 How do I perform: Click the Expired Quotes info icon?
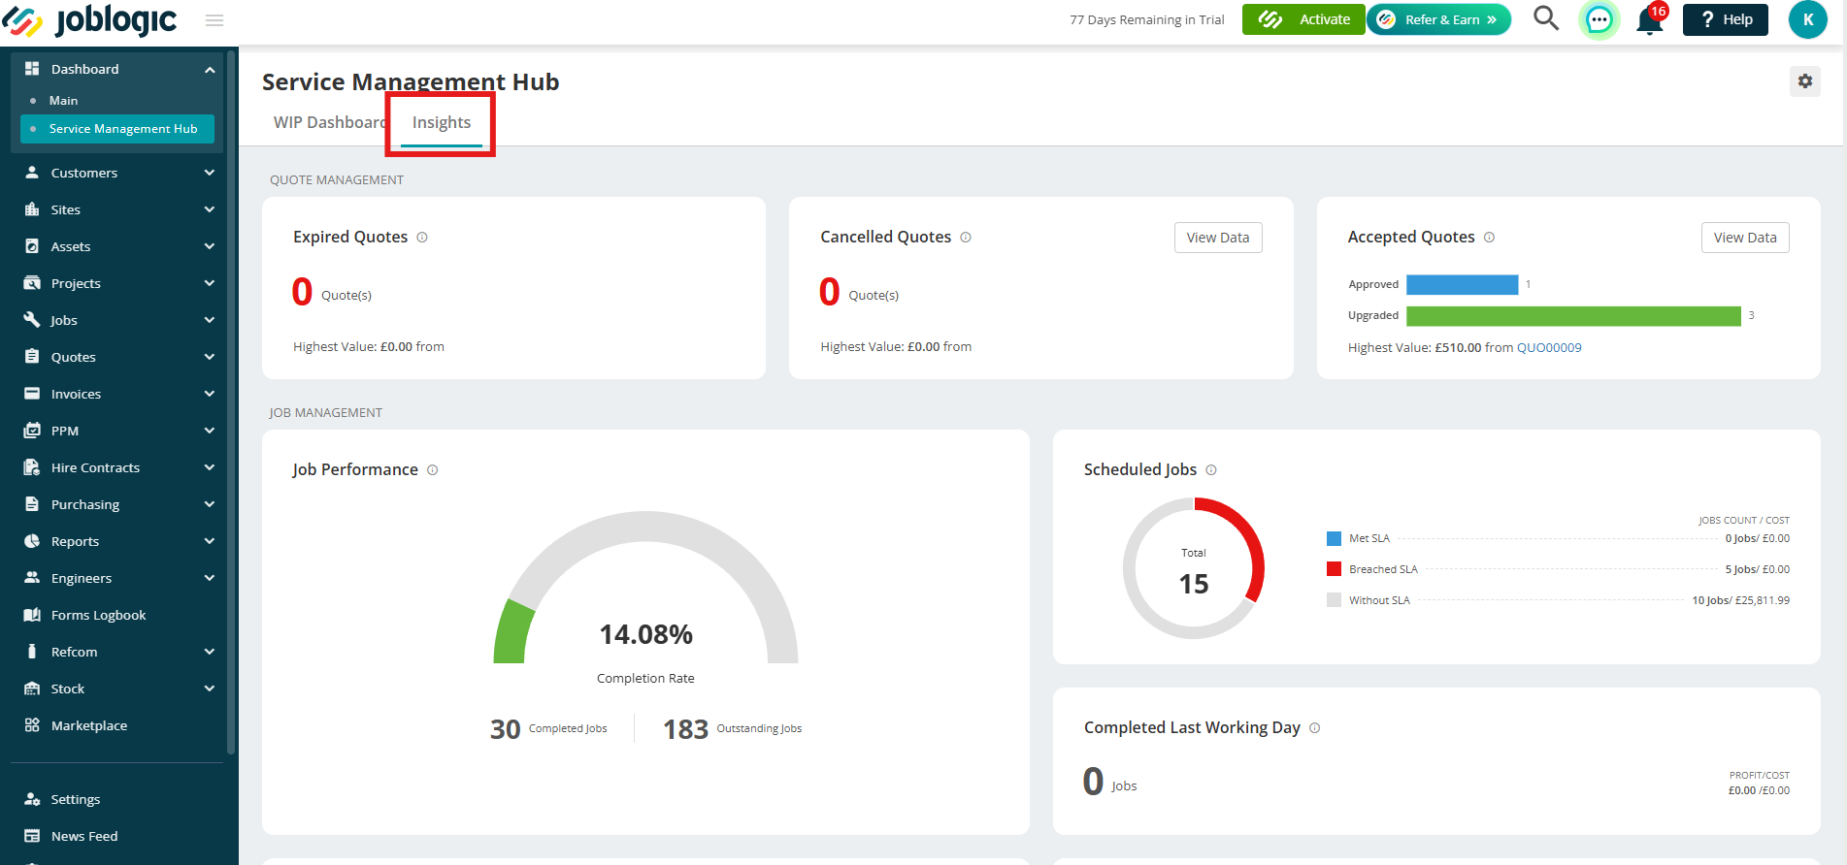pos(422,238)
